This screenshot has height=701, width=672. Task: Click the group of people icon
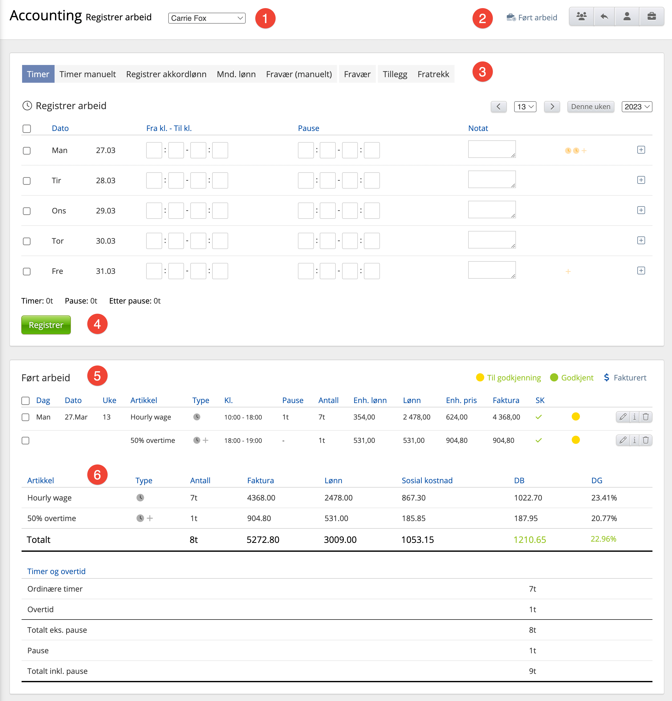tap(581, 16)
